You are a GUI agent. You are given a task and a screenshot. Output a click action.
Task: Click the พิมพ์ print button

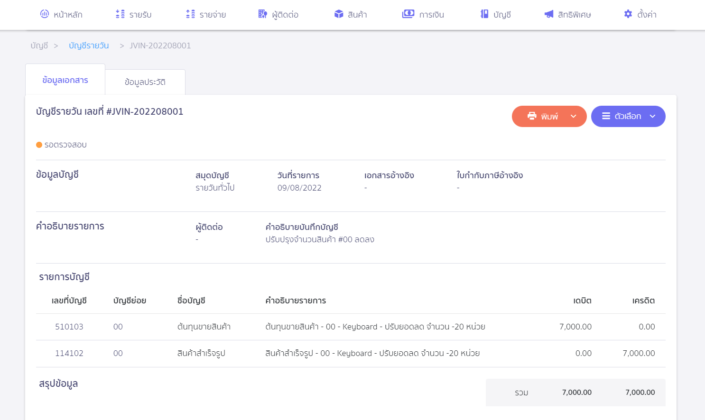(x=549, y=116)
